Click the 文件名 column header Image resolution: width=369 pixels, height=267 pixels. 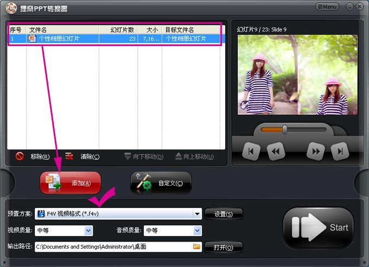(x=62, y=30)
